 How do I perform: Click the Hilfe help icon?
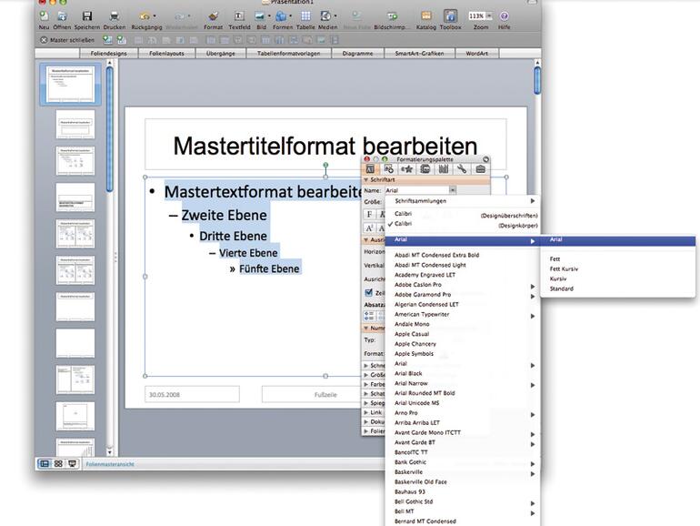504,16
